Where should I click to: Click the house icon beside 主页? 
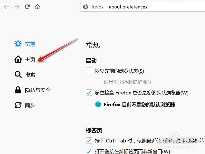(x=18, y=59)
